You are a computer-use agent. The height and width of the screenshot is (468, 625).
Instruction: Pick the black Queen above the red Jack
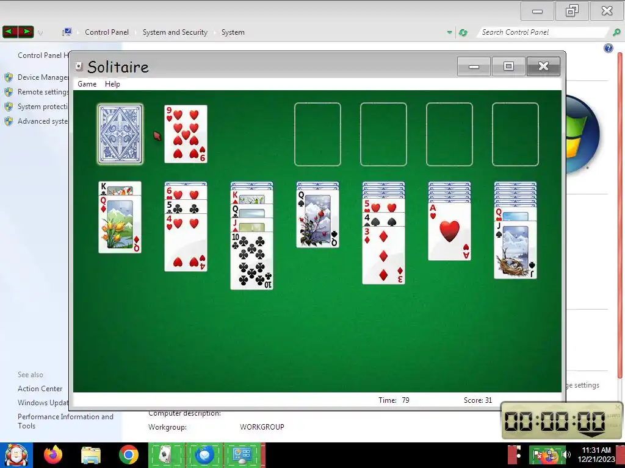point(252,210)
